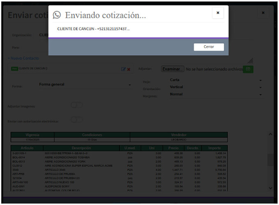The height and width of the screenshot is (205, 279).
Task: Click the Nuevo Contacto link
Action: point(23,58)
